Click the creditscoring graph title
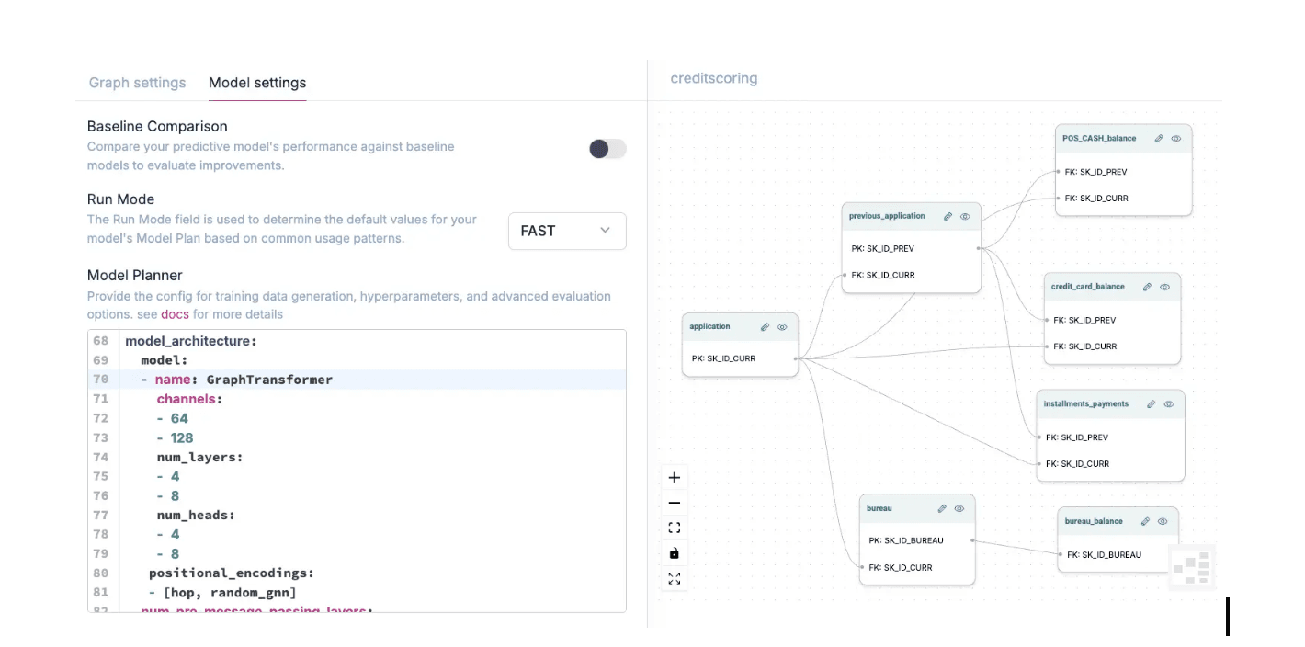 click(x=714, y=78)
